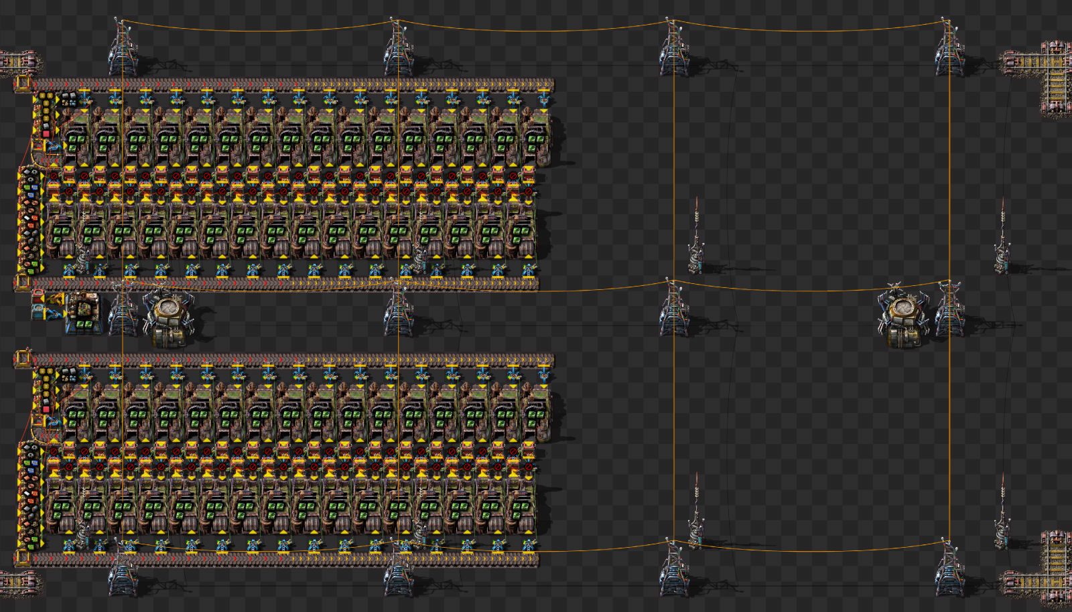Click the rail segment at the bottom-left corner
Image resolution: width=1072 pixels, height=612 pixels.
[20, 584]
